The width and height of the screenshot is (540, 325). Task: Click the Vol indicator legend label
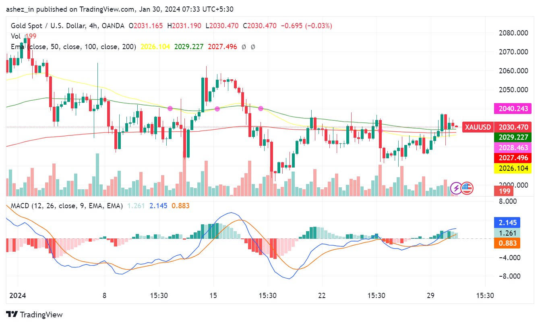pos(16,36)
